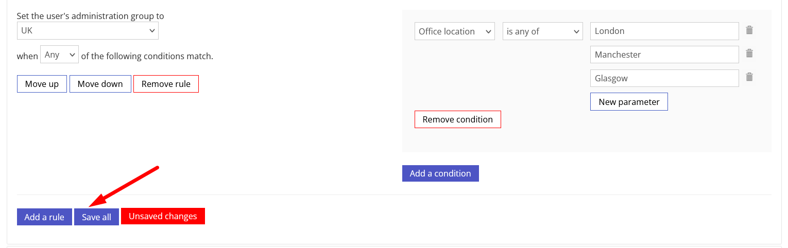The height and width of the screenshot is (248, 788).
Task: Delete the Manchester parameter with its trash icon
Action: (749, 54)
